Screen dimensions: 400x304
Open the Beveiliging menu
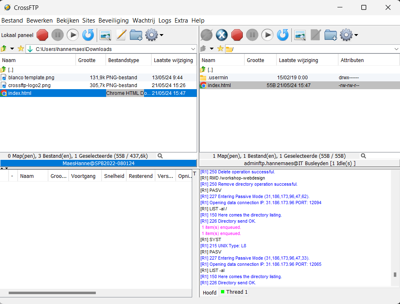click(x=114, y=21)
